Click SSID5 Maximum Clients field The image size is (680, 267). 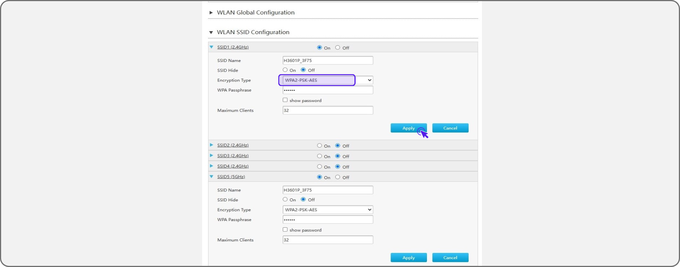coord(328,240)
